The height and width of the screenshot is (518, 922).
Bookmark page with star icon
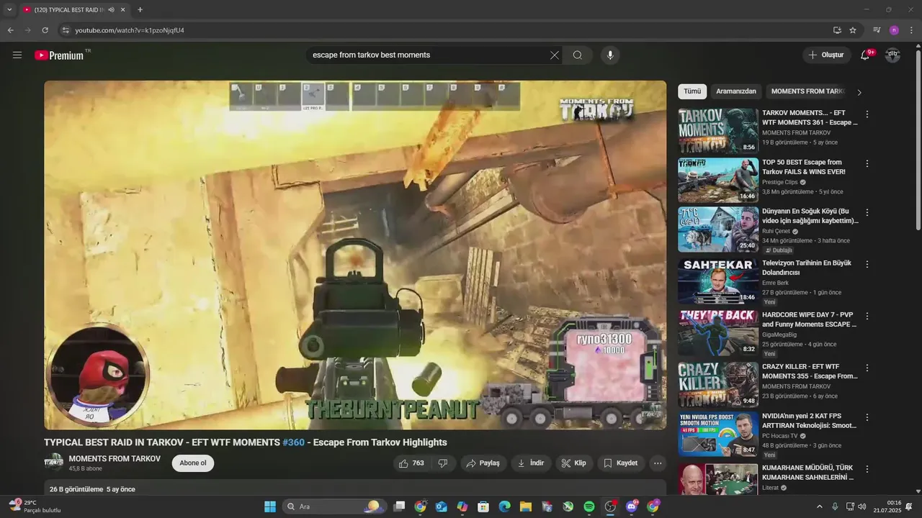click(853, 30)
